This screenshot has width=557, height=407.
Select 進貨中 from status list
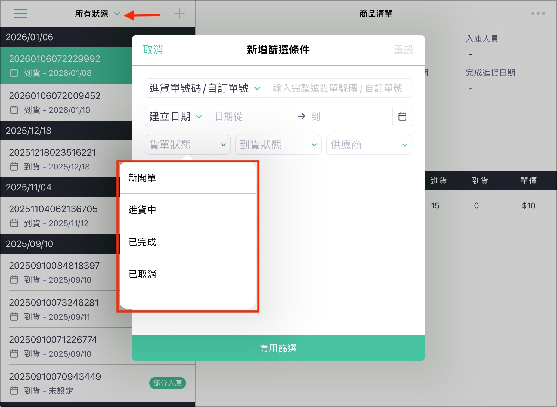[x=188, y=210]
